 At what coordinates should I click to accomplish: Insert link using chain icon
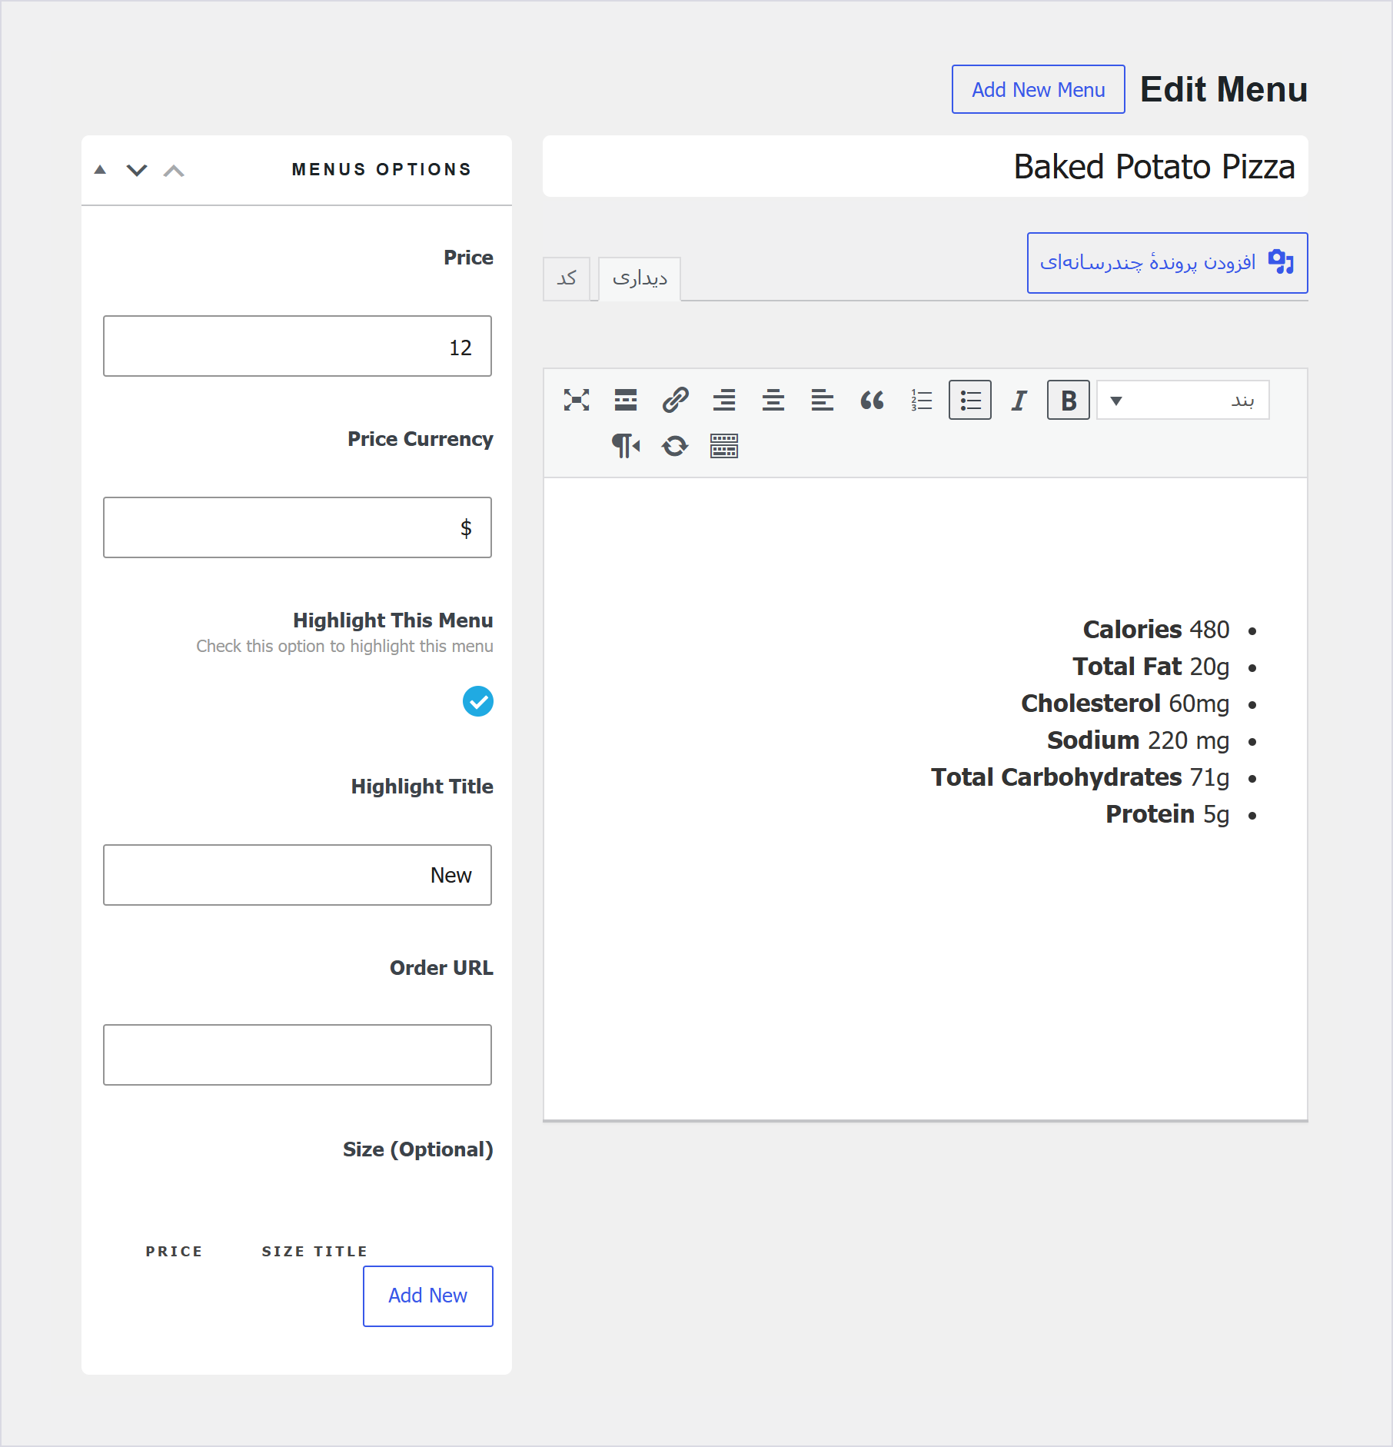[x=675, y=400]
